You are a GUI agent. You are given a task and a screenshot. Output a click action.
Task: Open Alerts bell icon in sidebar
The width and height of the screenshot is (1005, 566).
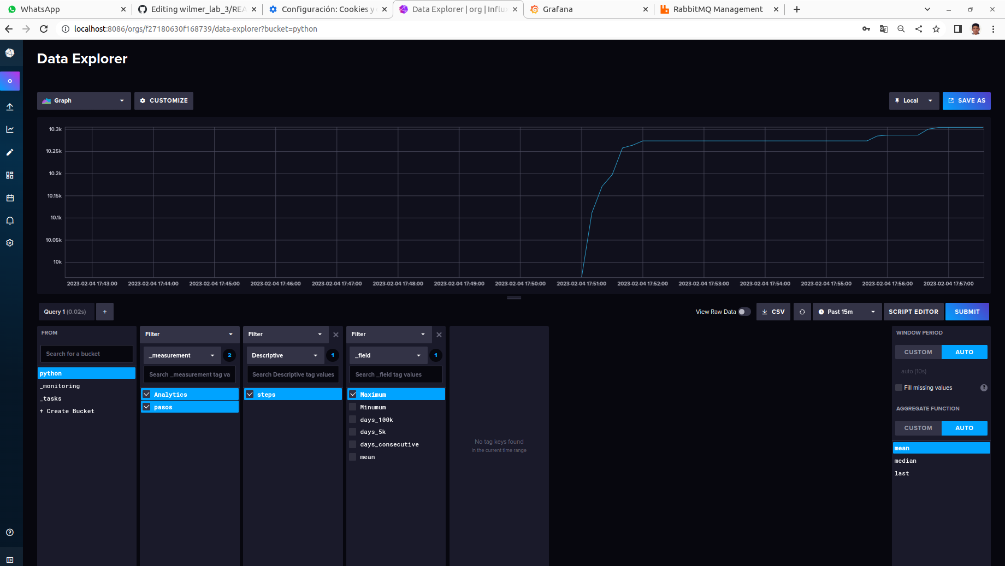coord(10,221)
